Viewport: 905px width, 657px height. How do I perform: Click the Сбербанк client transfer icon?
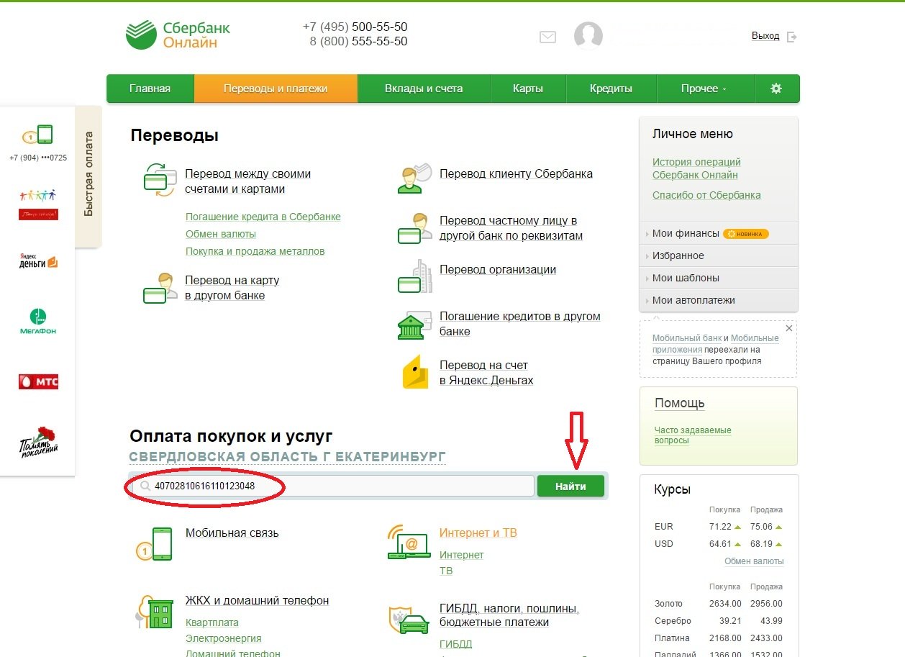(414, 177)
